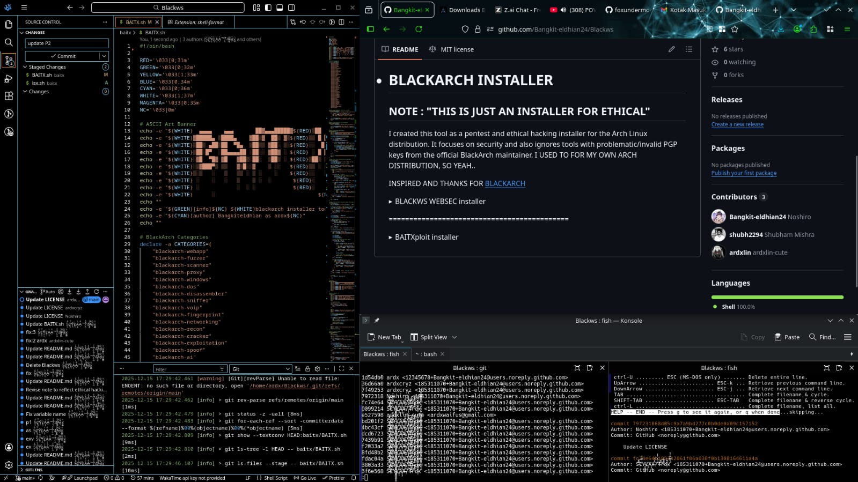
Task: Switch to the '~ : bash' Konsole tab
Action: point(429,354)
